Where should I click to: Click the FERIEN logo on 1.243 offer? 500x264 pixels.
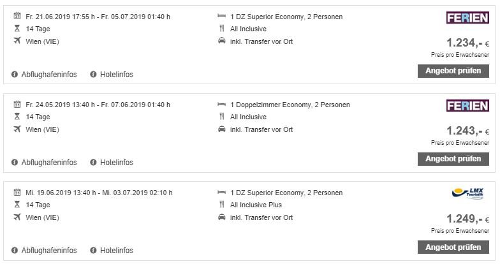pos(467,106)
